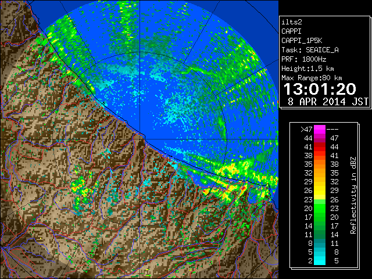
Task: Click the "Reflectivity in dBZ" axis title
Action: coord(353,195)
